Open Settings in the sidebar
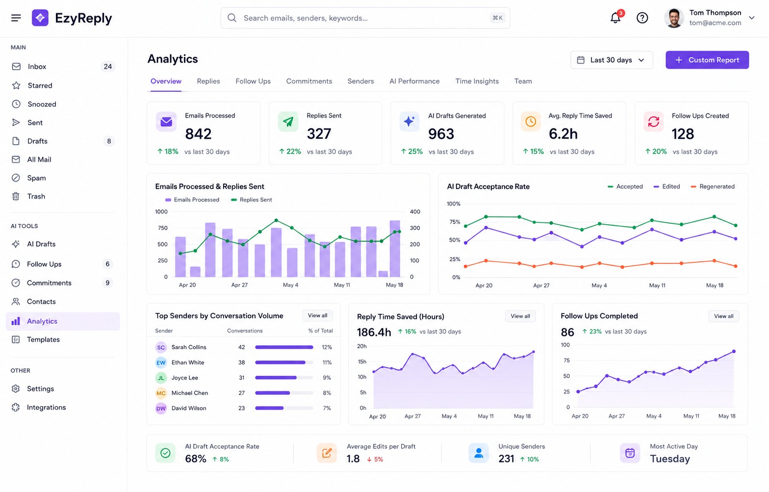Viewport: 769px width, 492px height. [x=63, y=388]
